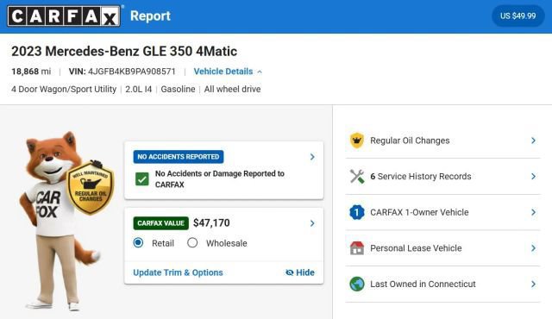Click the US $49.99 price button
Viewport: 552px width, 319px height.
(x=517, y=16)
